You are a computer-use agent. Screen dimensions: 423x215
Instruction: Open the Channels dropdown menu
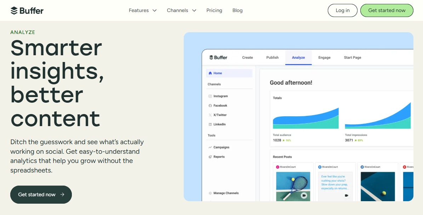(181, 10)
